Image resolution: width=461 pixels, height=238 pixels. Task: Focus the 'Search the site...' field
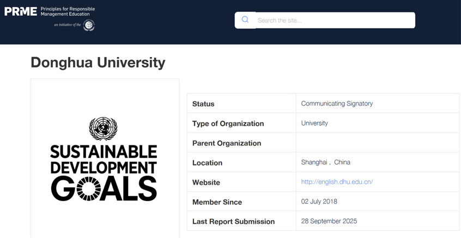click(x=335, y=21)
